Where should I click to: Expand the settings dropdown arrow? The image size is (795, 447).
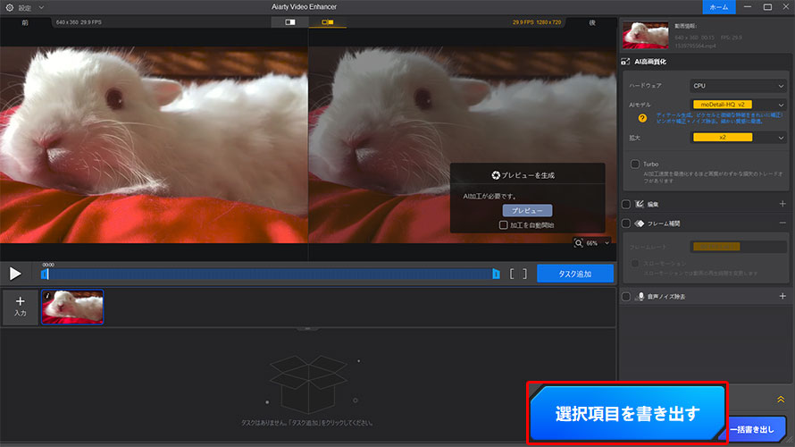tap(41, 8)
